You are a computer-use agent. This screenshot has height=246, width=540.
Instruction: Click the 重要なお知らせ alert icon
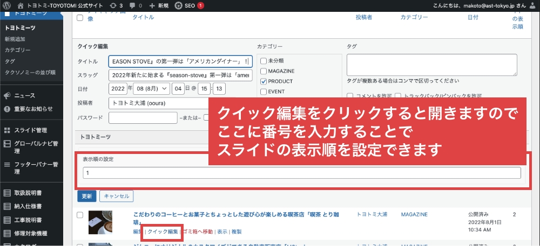pyautogui.click(x=7, y=109)
